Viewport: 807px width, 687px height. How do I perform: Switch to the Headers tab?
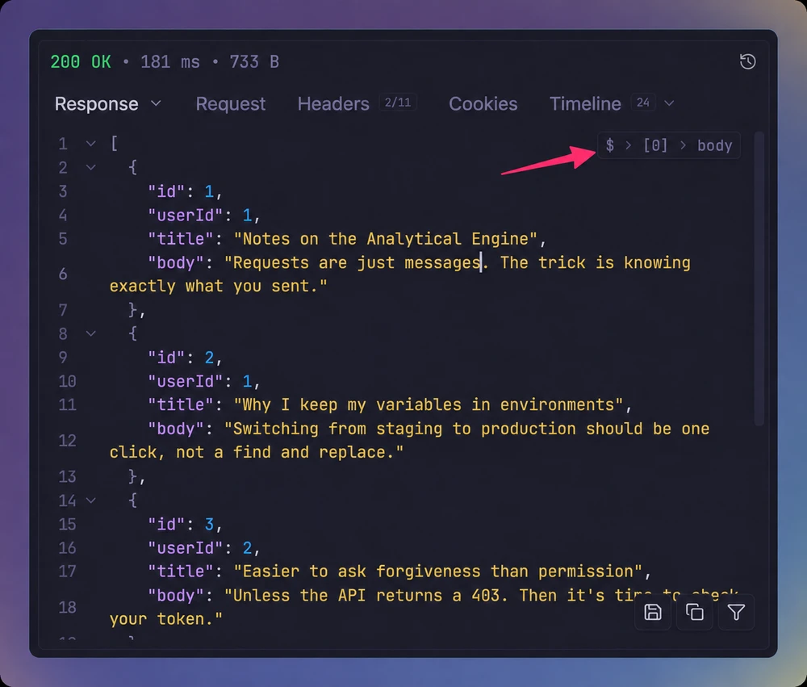point(333,103)
